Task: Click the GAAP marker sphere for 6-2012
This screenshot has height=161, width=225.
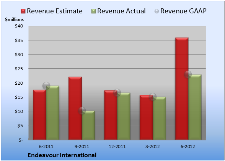Action: [188, 74]
